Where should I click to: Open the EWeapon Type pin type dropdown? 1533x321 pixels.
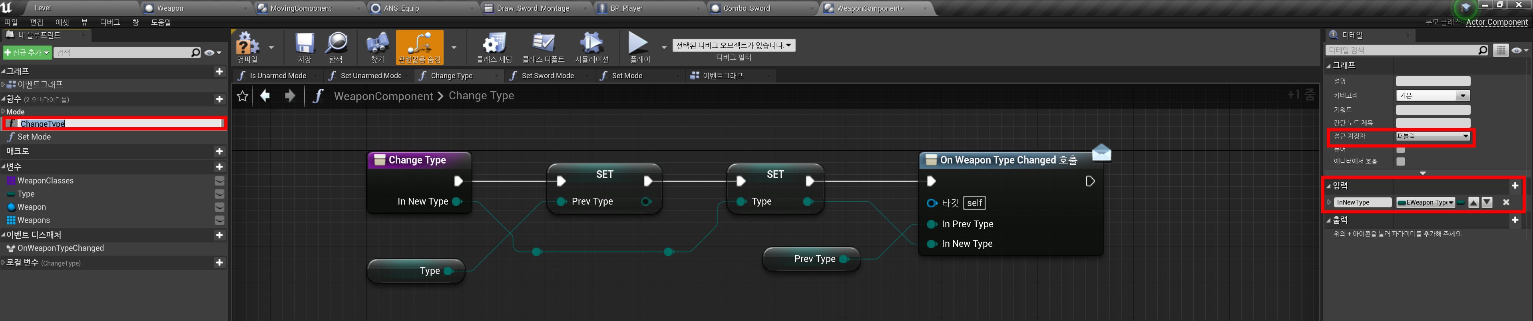(1425, 202)
